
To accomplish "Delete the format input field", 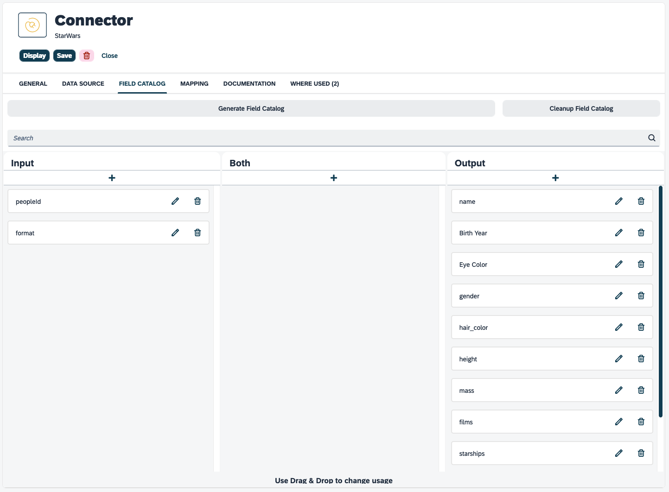I will click(198, 233).
